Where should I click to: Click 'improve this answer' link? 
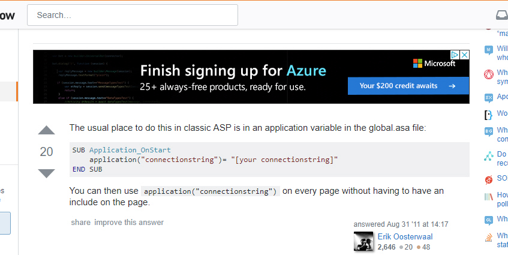click(129, 223)
